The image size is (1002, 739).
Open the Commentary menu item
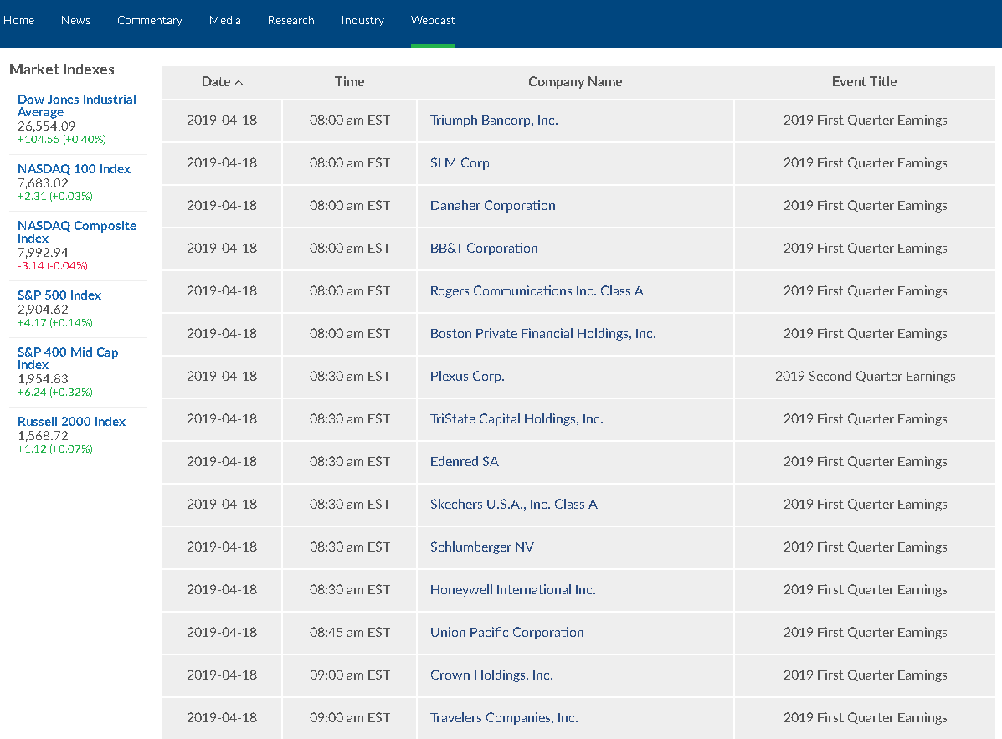(150, 20)
